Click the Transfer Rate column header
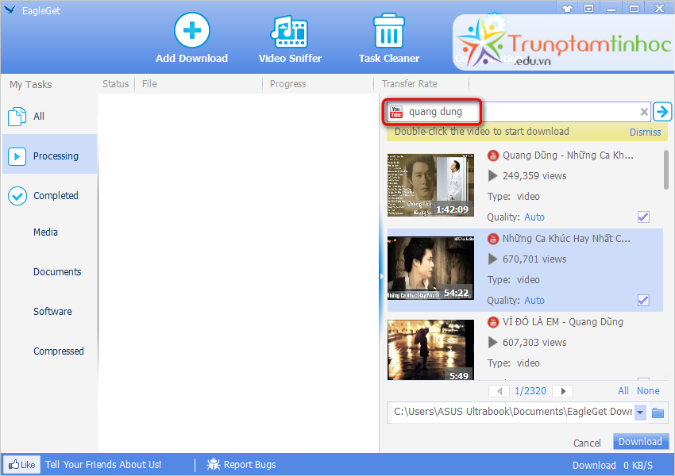This screenshot has height=476, width=675. [x=409, y=84]
